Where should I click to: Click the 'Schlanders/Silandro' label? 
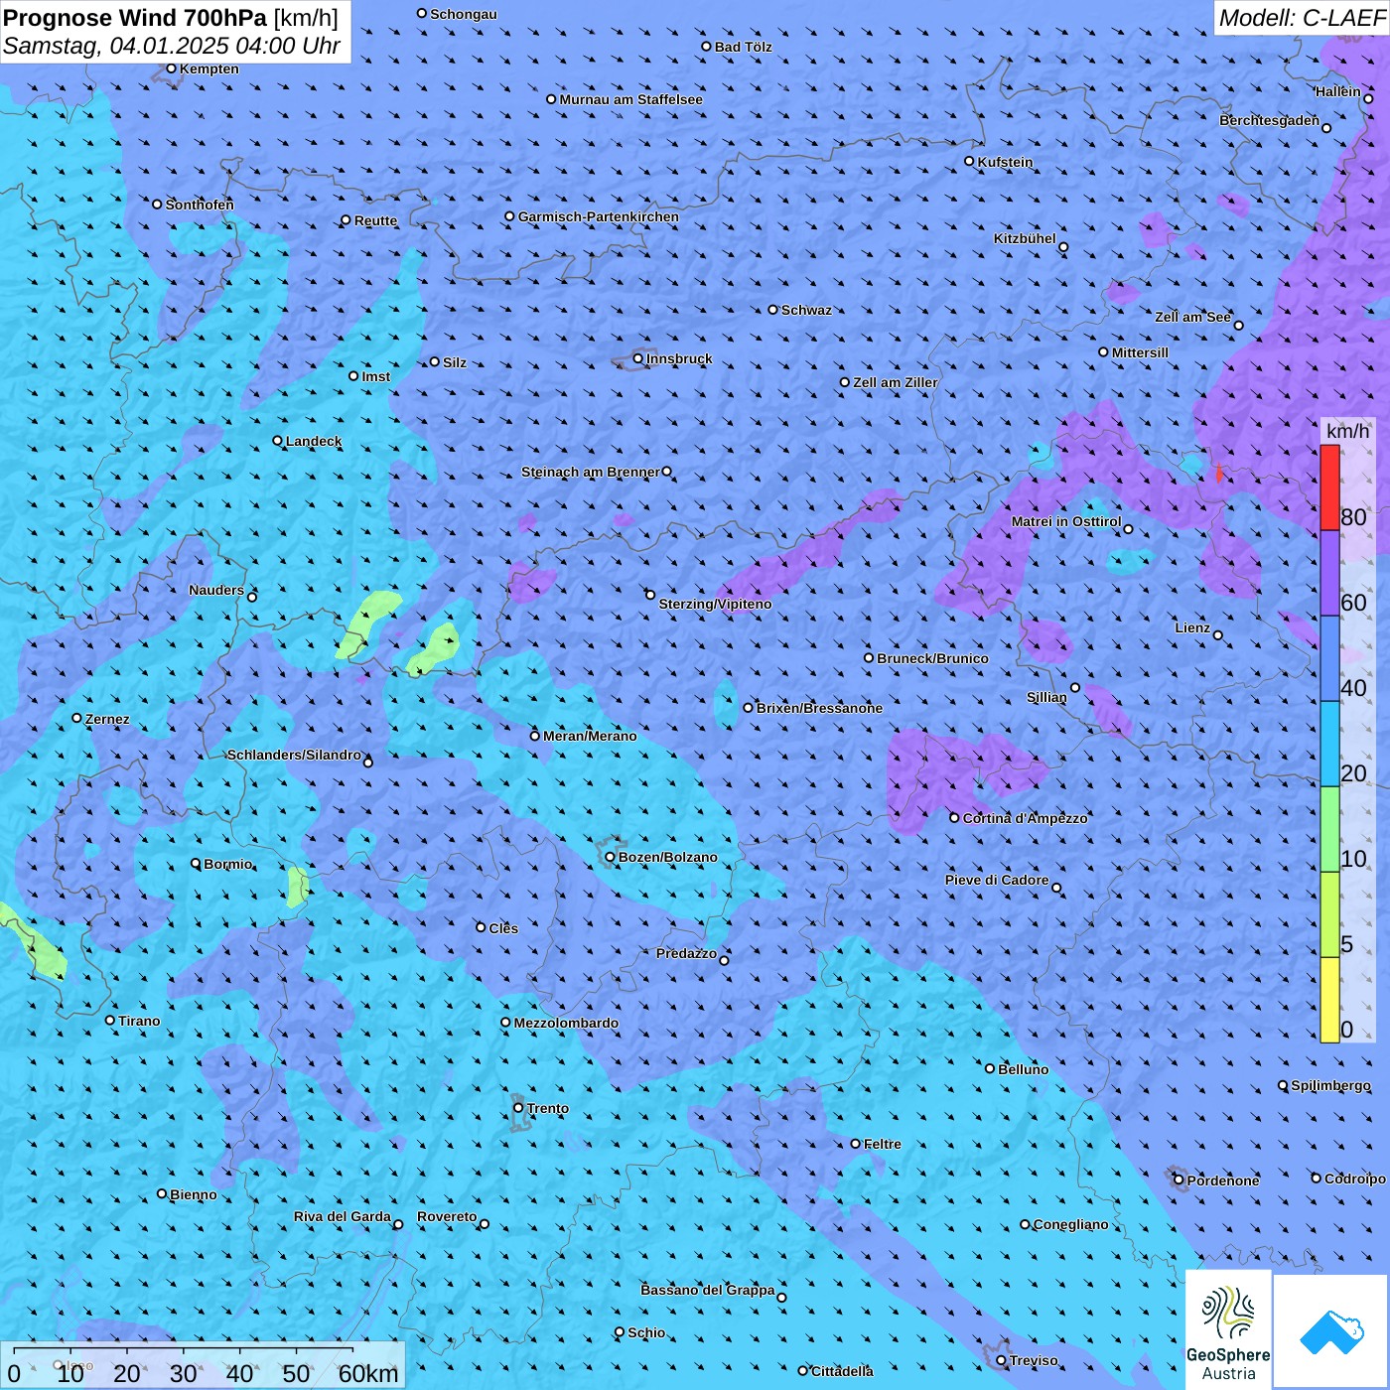tap(294, 755)
